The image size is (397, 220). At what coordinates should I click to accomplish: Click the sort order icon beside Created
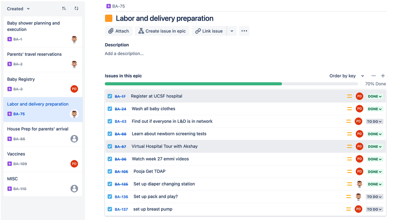(x=64, y=9)
